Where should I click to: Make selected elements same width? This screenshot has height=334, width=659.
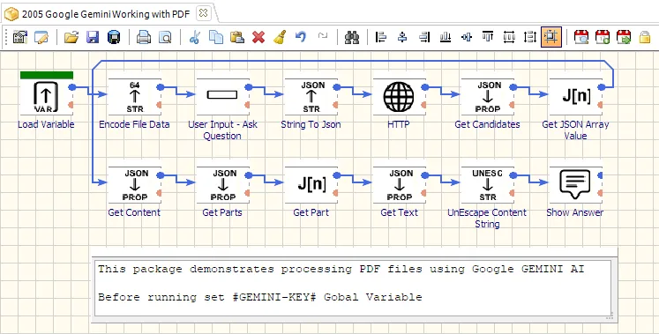click(509, 37)
